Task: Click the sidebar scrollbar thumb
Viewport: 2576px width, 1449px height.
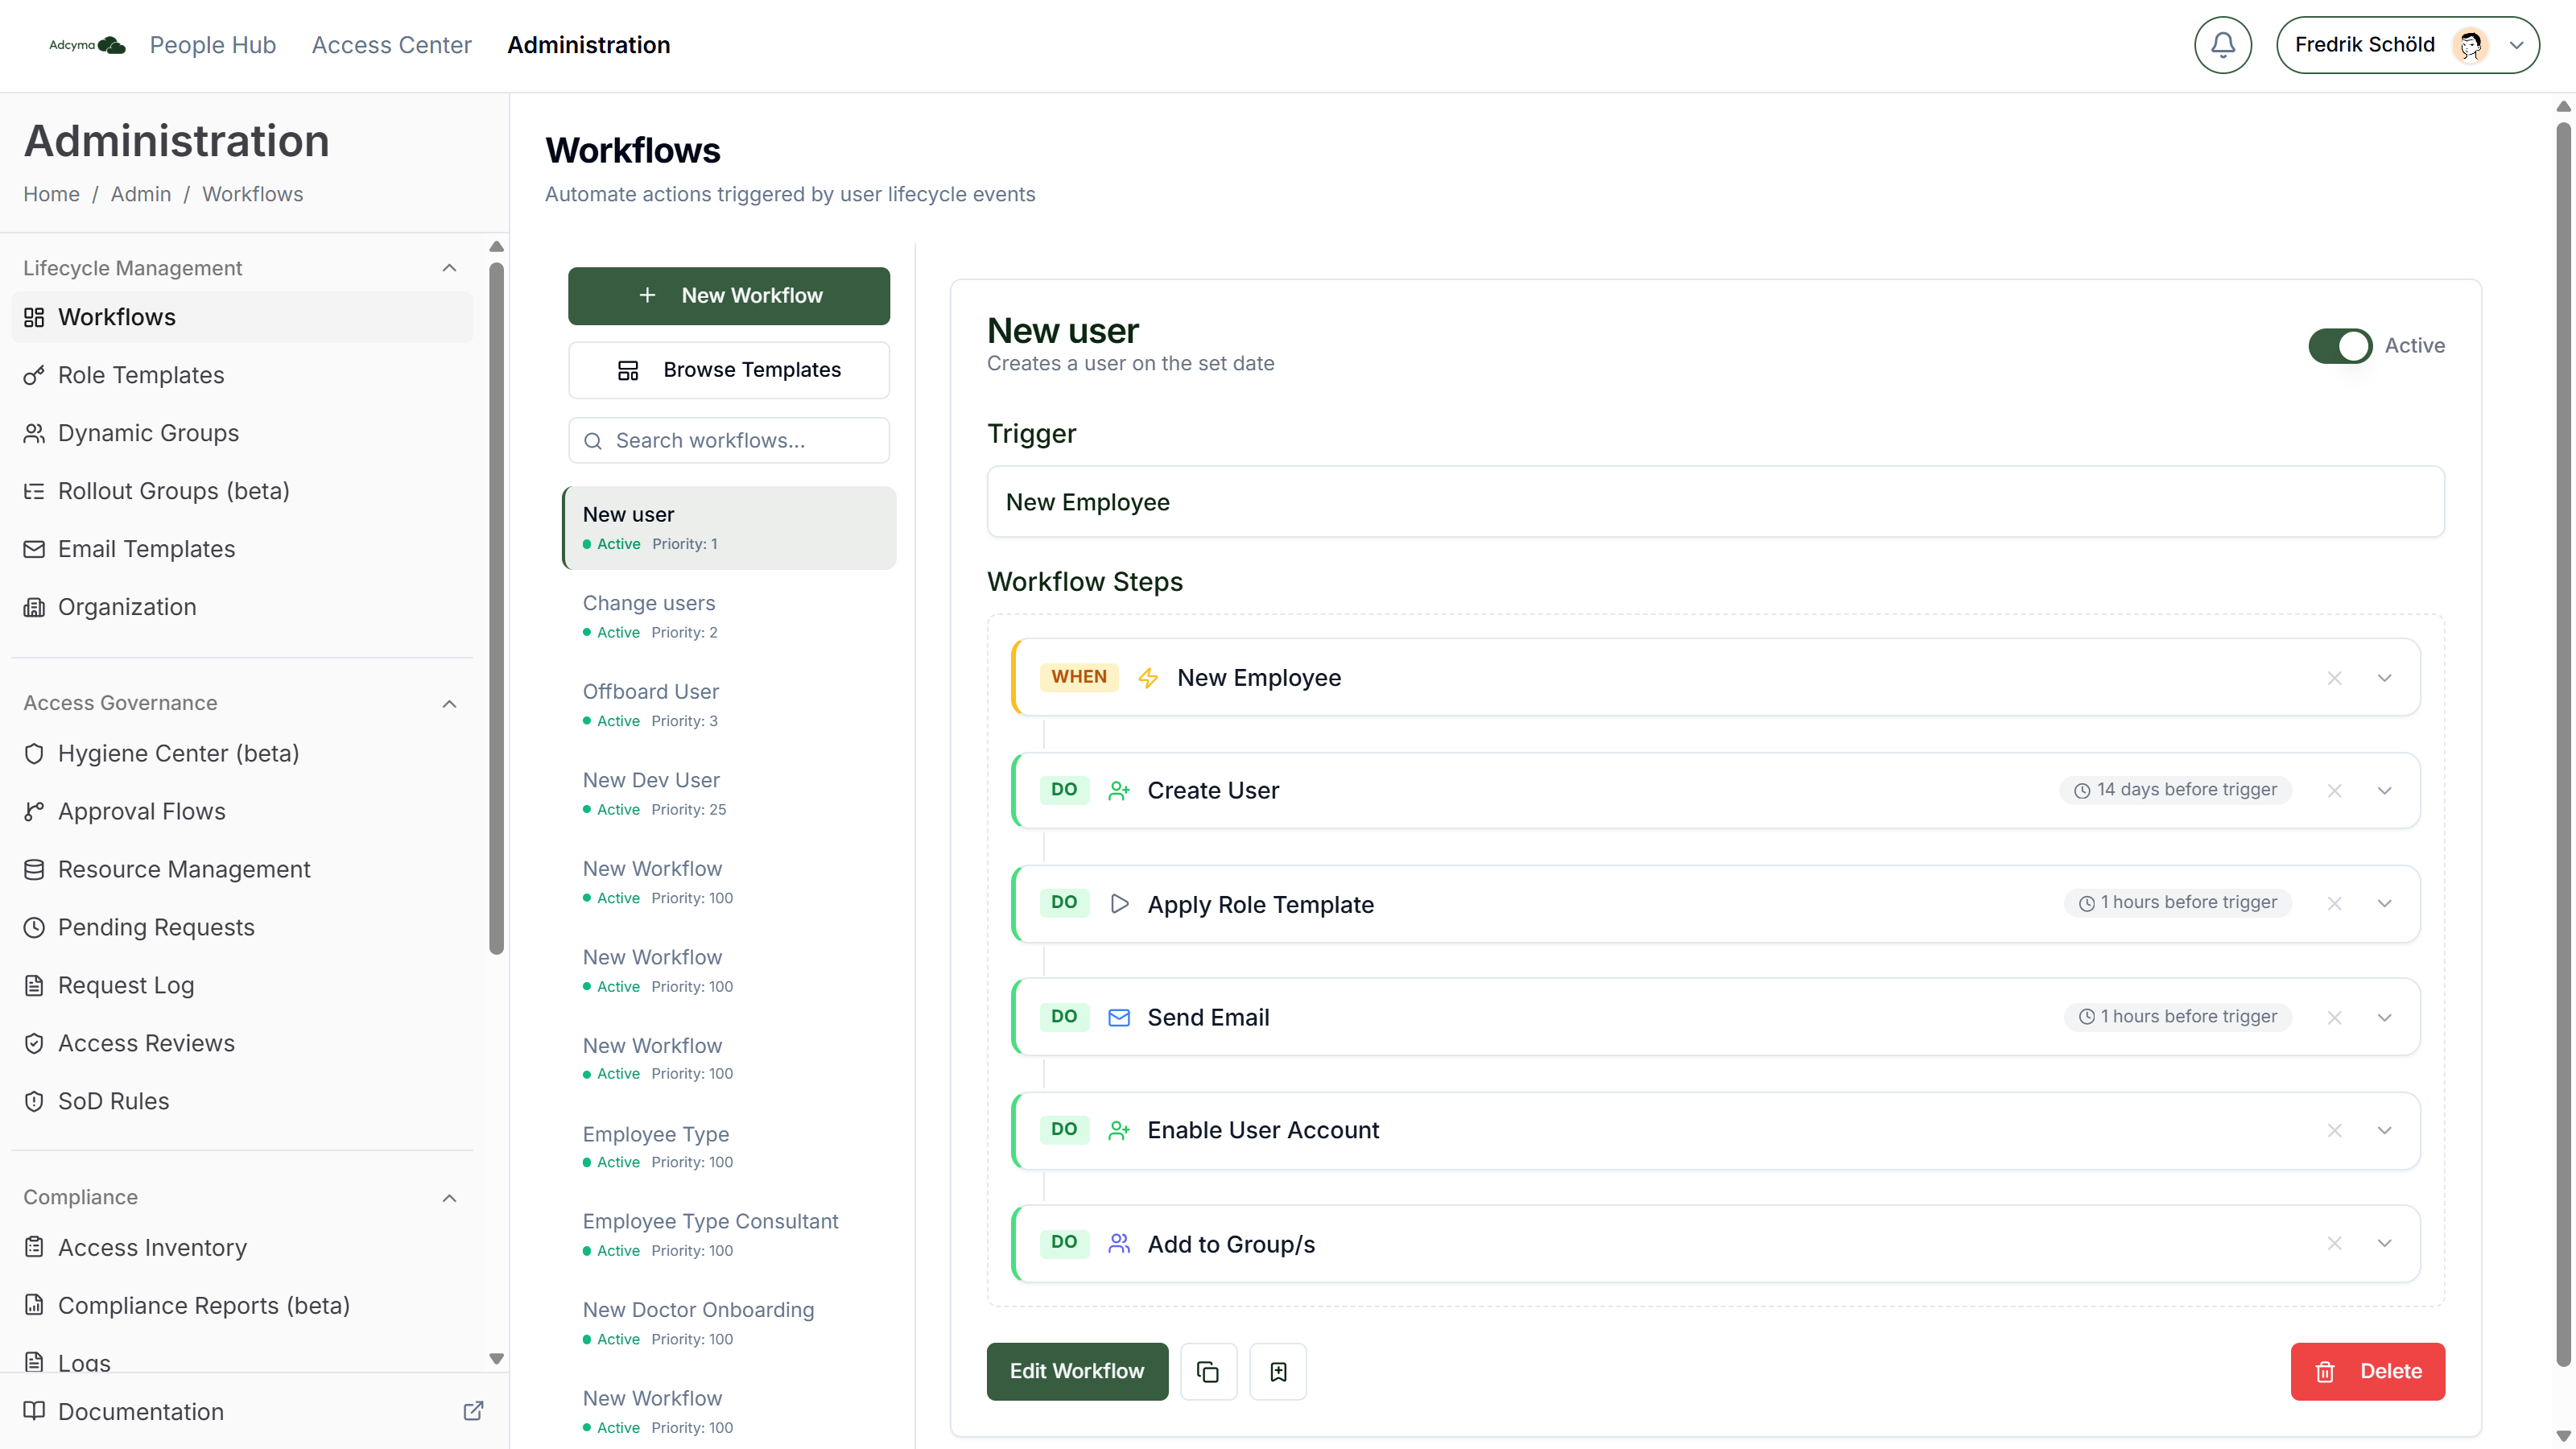Action: [x=496, y=608]
